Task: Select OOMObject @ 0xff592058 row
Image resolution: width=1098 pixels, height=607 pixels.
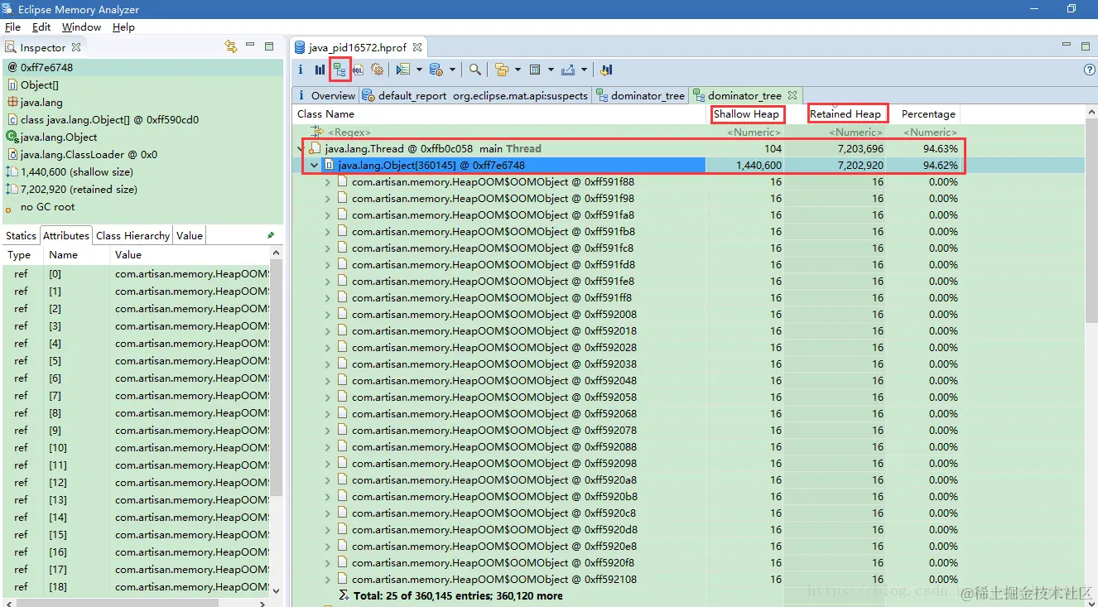Action: 494,397
